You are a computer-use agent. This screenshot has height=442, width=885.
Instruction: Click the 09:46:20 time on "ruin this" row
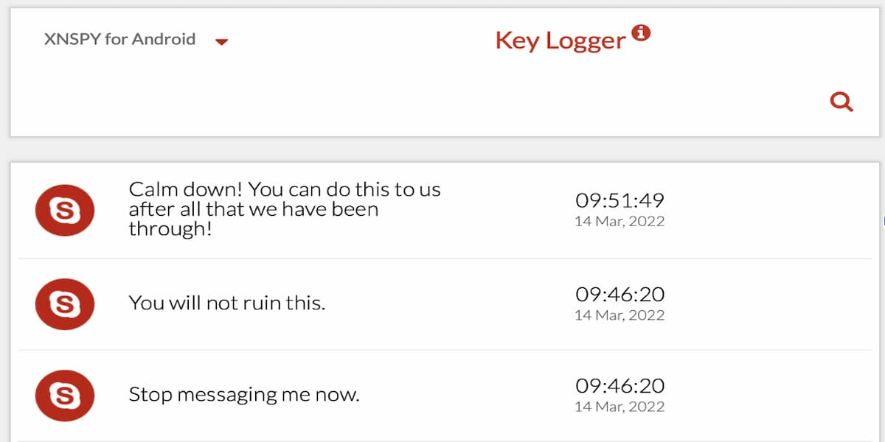(x=619, y=294)
